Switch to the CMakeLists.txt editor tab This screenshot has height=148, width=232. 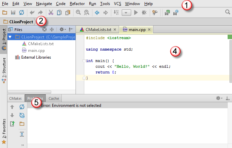click(x=98, y=30)
